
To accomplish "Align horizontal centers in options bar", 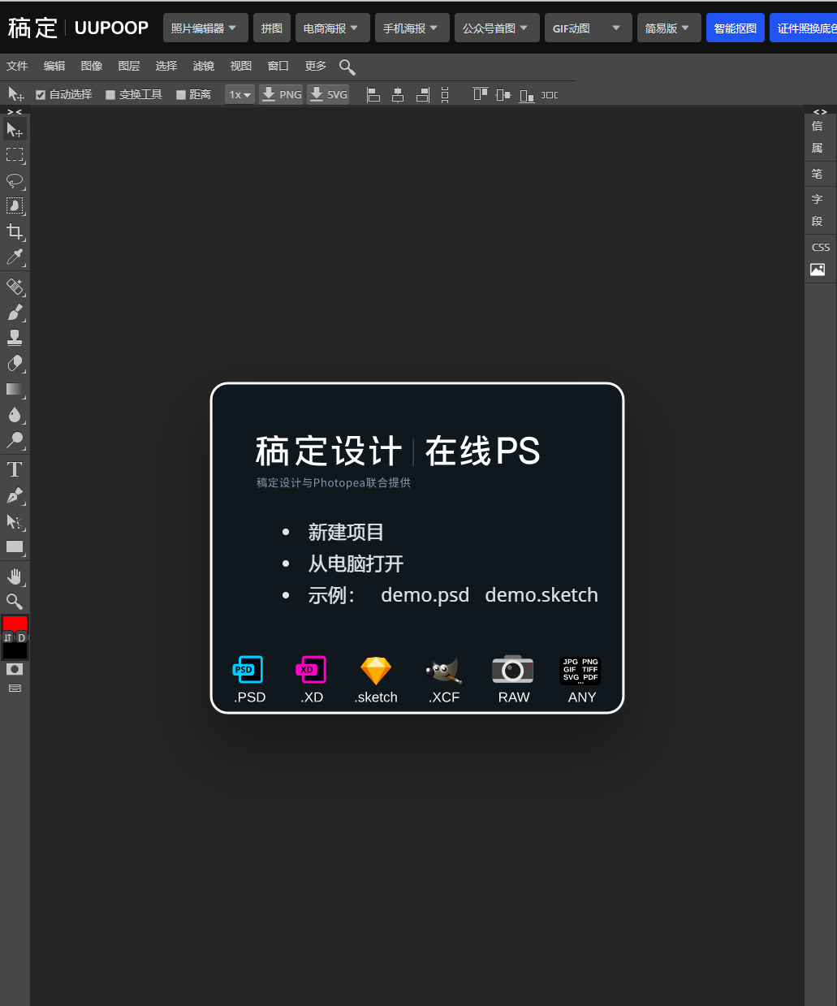I will [x=398, y=95].
